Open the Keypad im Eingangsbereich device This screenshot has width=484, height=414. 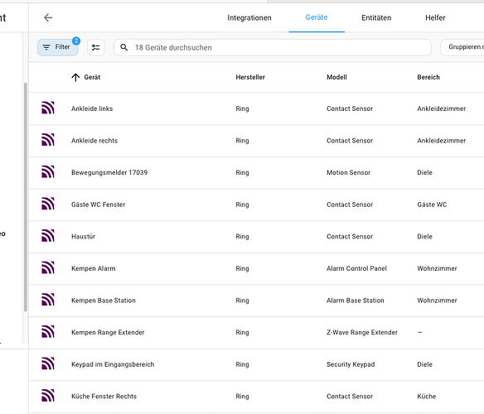click(256, 364)
